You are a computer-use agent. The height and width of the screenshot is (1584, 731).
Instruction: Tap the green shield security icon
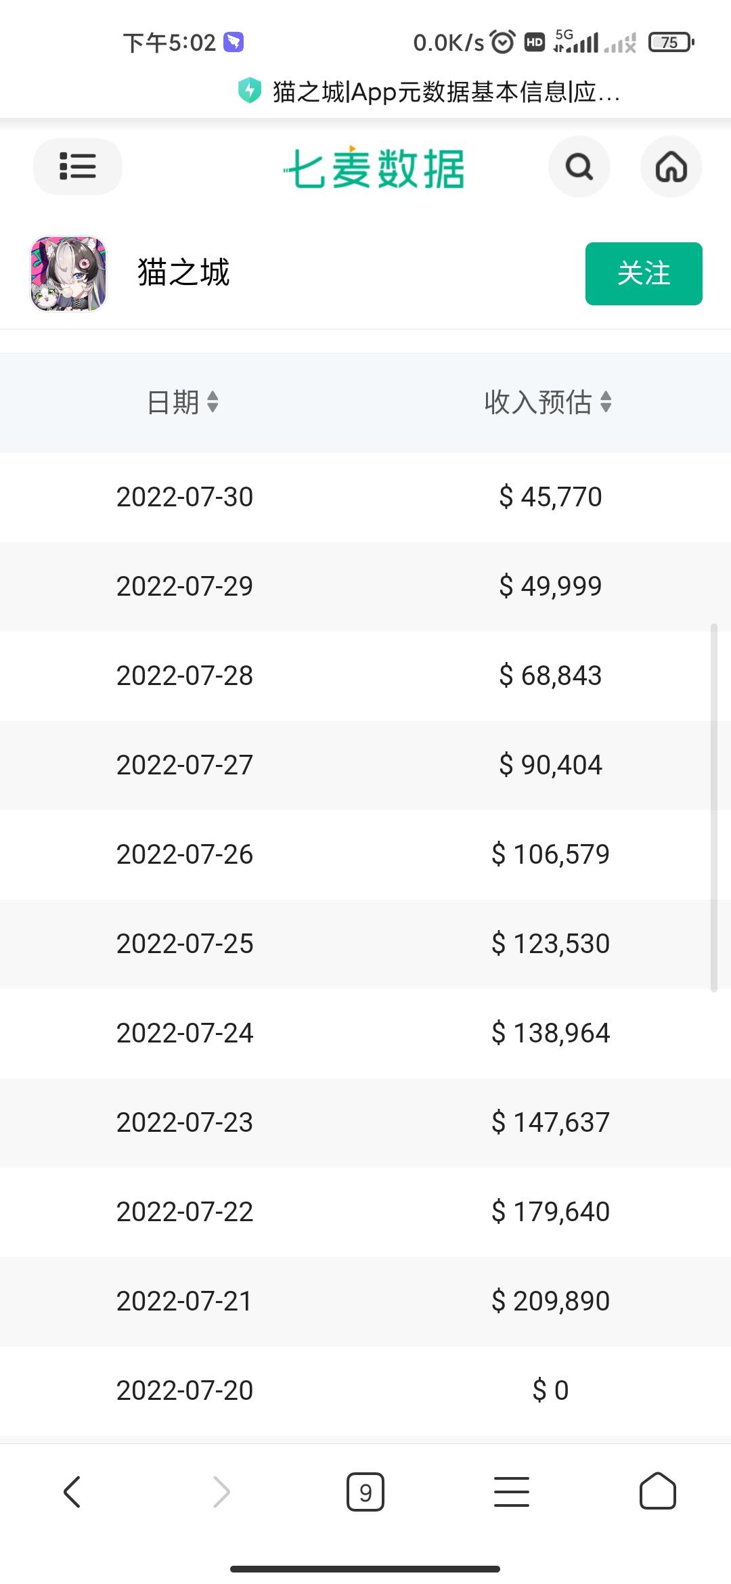[250, 91]
